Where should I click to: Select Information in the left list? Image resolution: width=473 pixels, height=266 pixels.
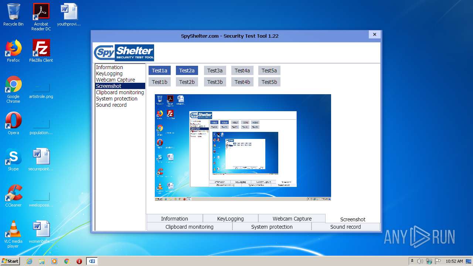pyautogui.click(x=120, y=67)
